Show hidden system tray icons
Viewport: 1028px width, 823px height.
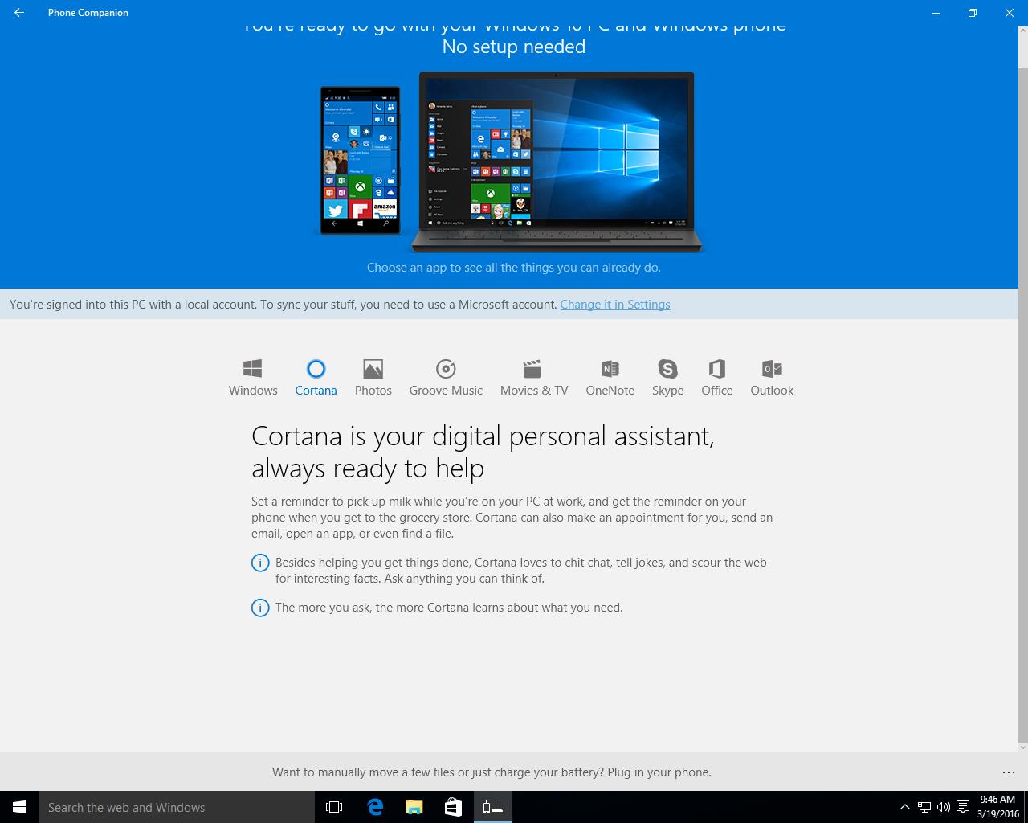905,807
